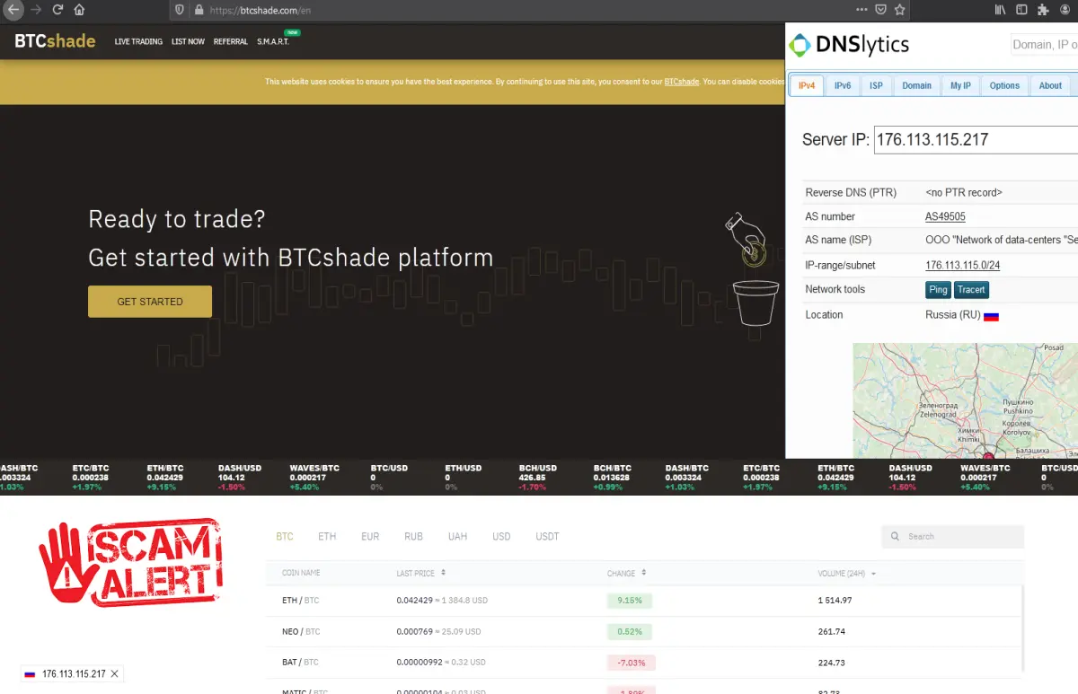
Task: Open the ETH / BTC table row
Action: (x=645, y=600)
